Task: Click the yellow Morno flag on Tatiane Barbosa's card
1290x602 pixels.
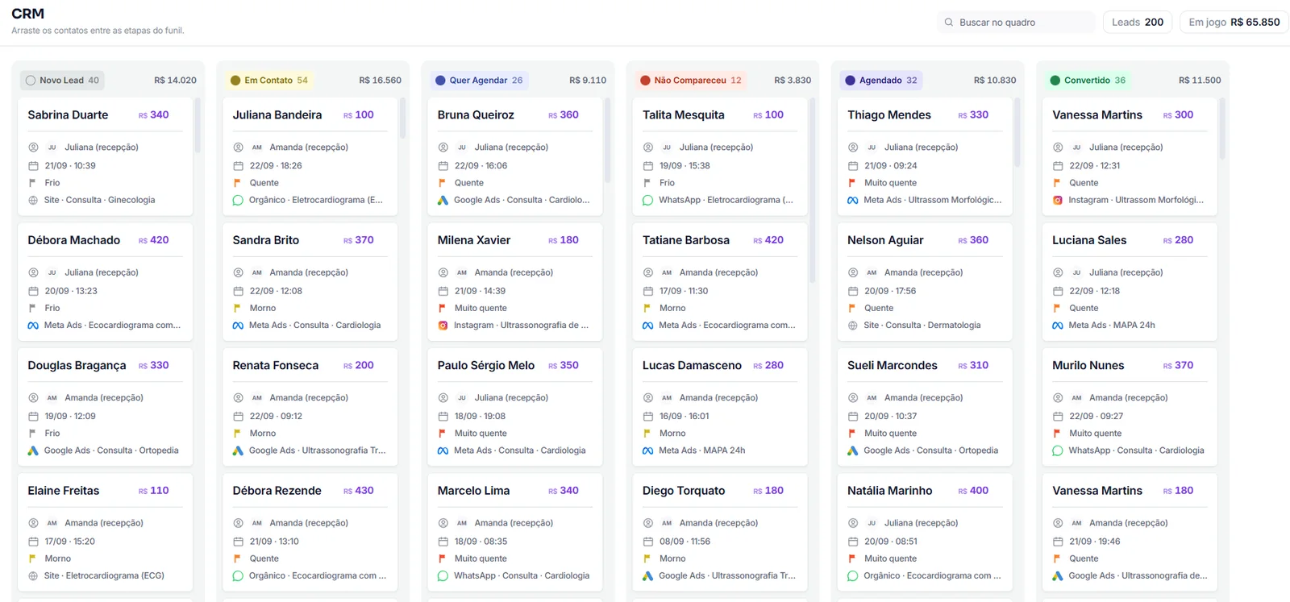Action: [647, 308]
